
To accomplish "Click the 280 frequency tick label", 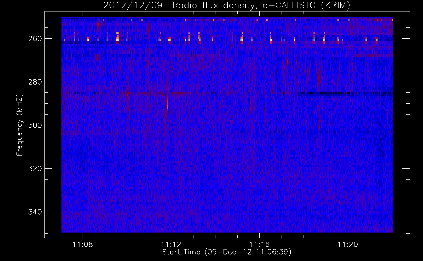I will (35, 82).
